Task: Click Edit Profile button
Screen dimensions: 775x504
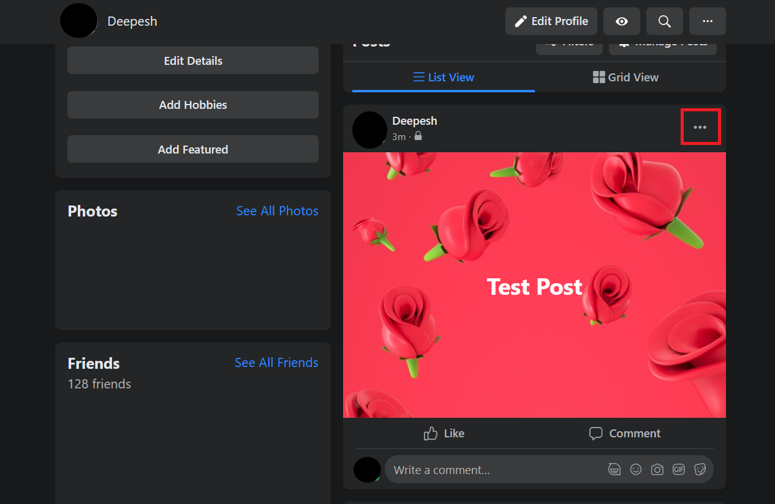Action: coord(551,21)
